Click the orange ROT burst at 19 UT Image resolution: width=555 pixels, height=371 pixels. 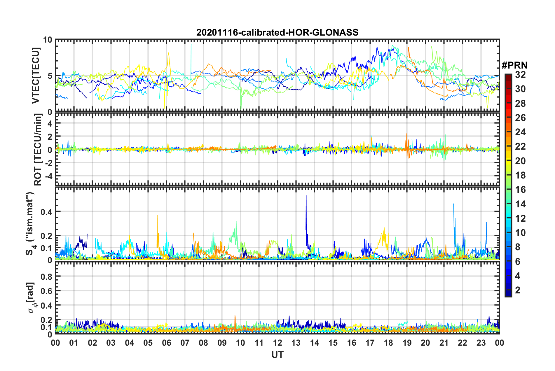click(407, 146)
